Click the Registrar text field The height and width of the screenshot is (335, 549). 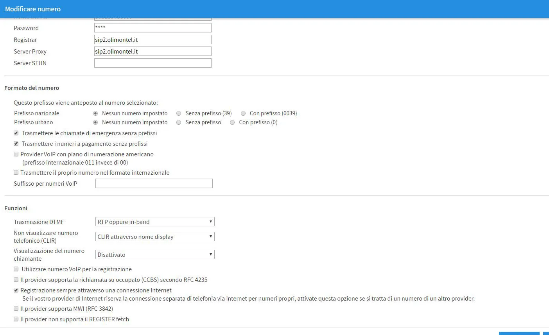(152, 39)
